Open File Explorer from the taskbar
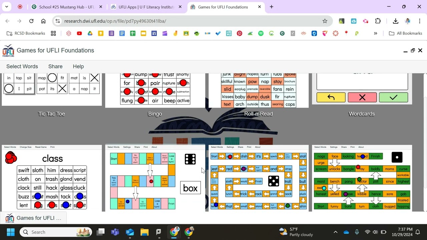The image size is (427, 240). 144,232
